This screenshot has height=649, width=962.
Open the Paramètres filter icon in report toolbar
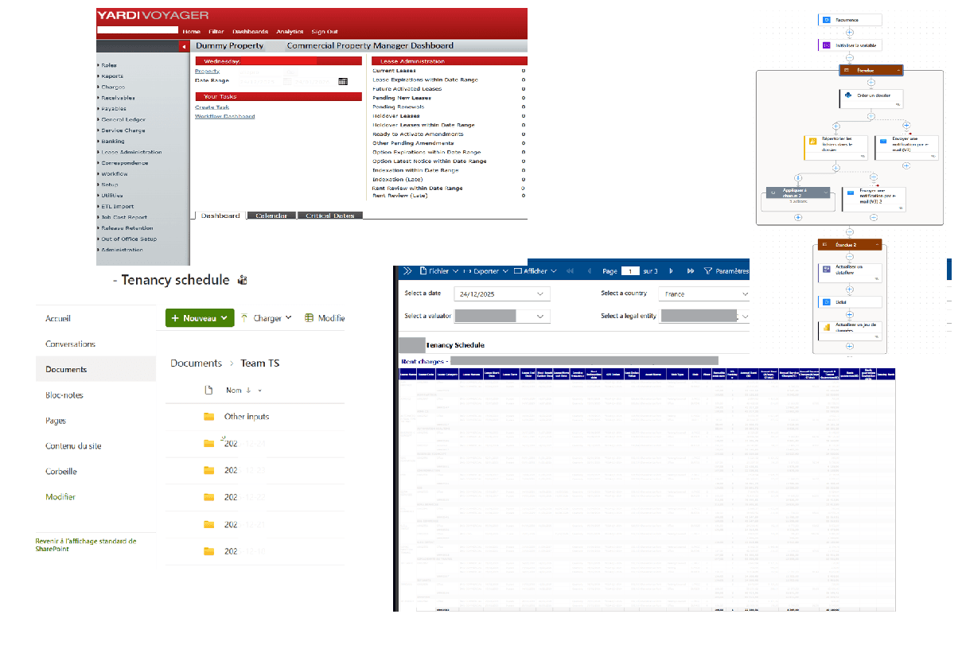(x=708, y=271)
